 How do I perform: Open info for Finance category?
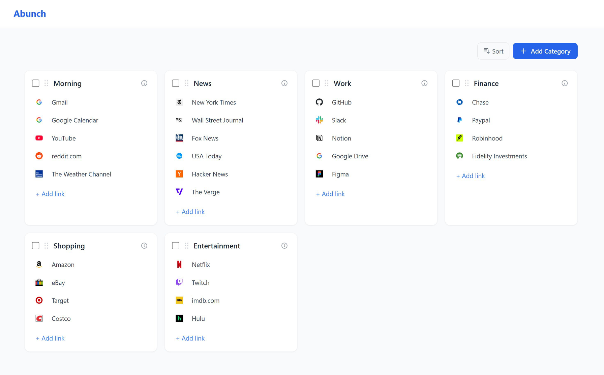pyautogui.click(x=565, y=83)
